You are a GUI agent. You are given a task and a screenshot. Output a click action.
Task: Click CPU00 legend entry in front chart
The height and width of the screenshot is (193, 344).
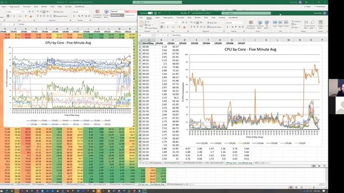[202, 143]
